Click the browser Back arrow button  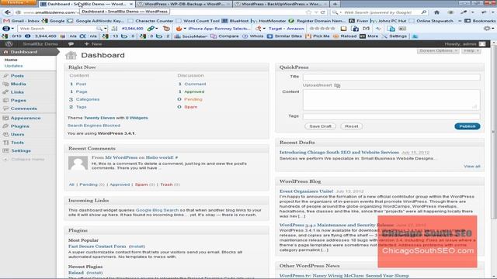(x=8, y=12)
